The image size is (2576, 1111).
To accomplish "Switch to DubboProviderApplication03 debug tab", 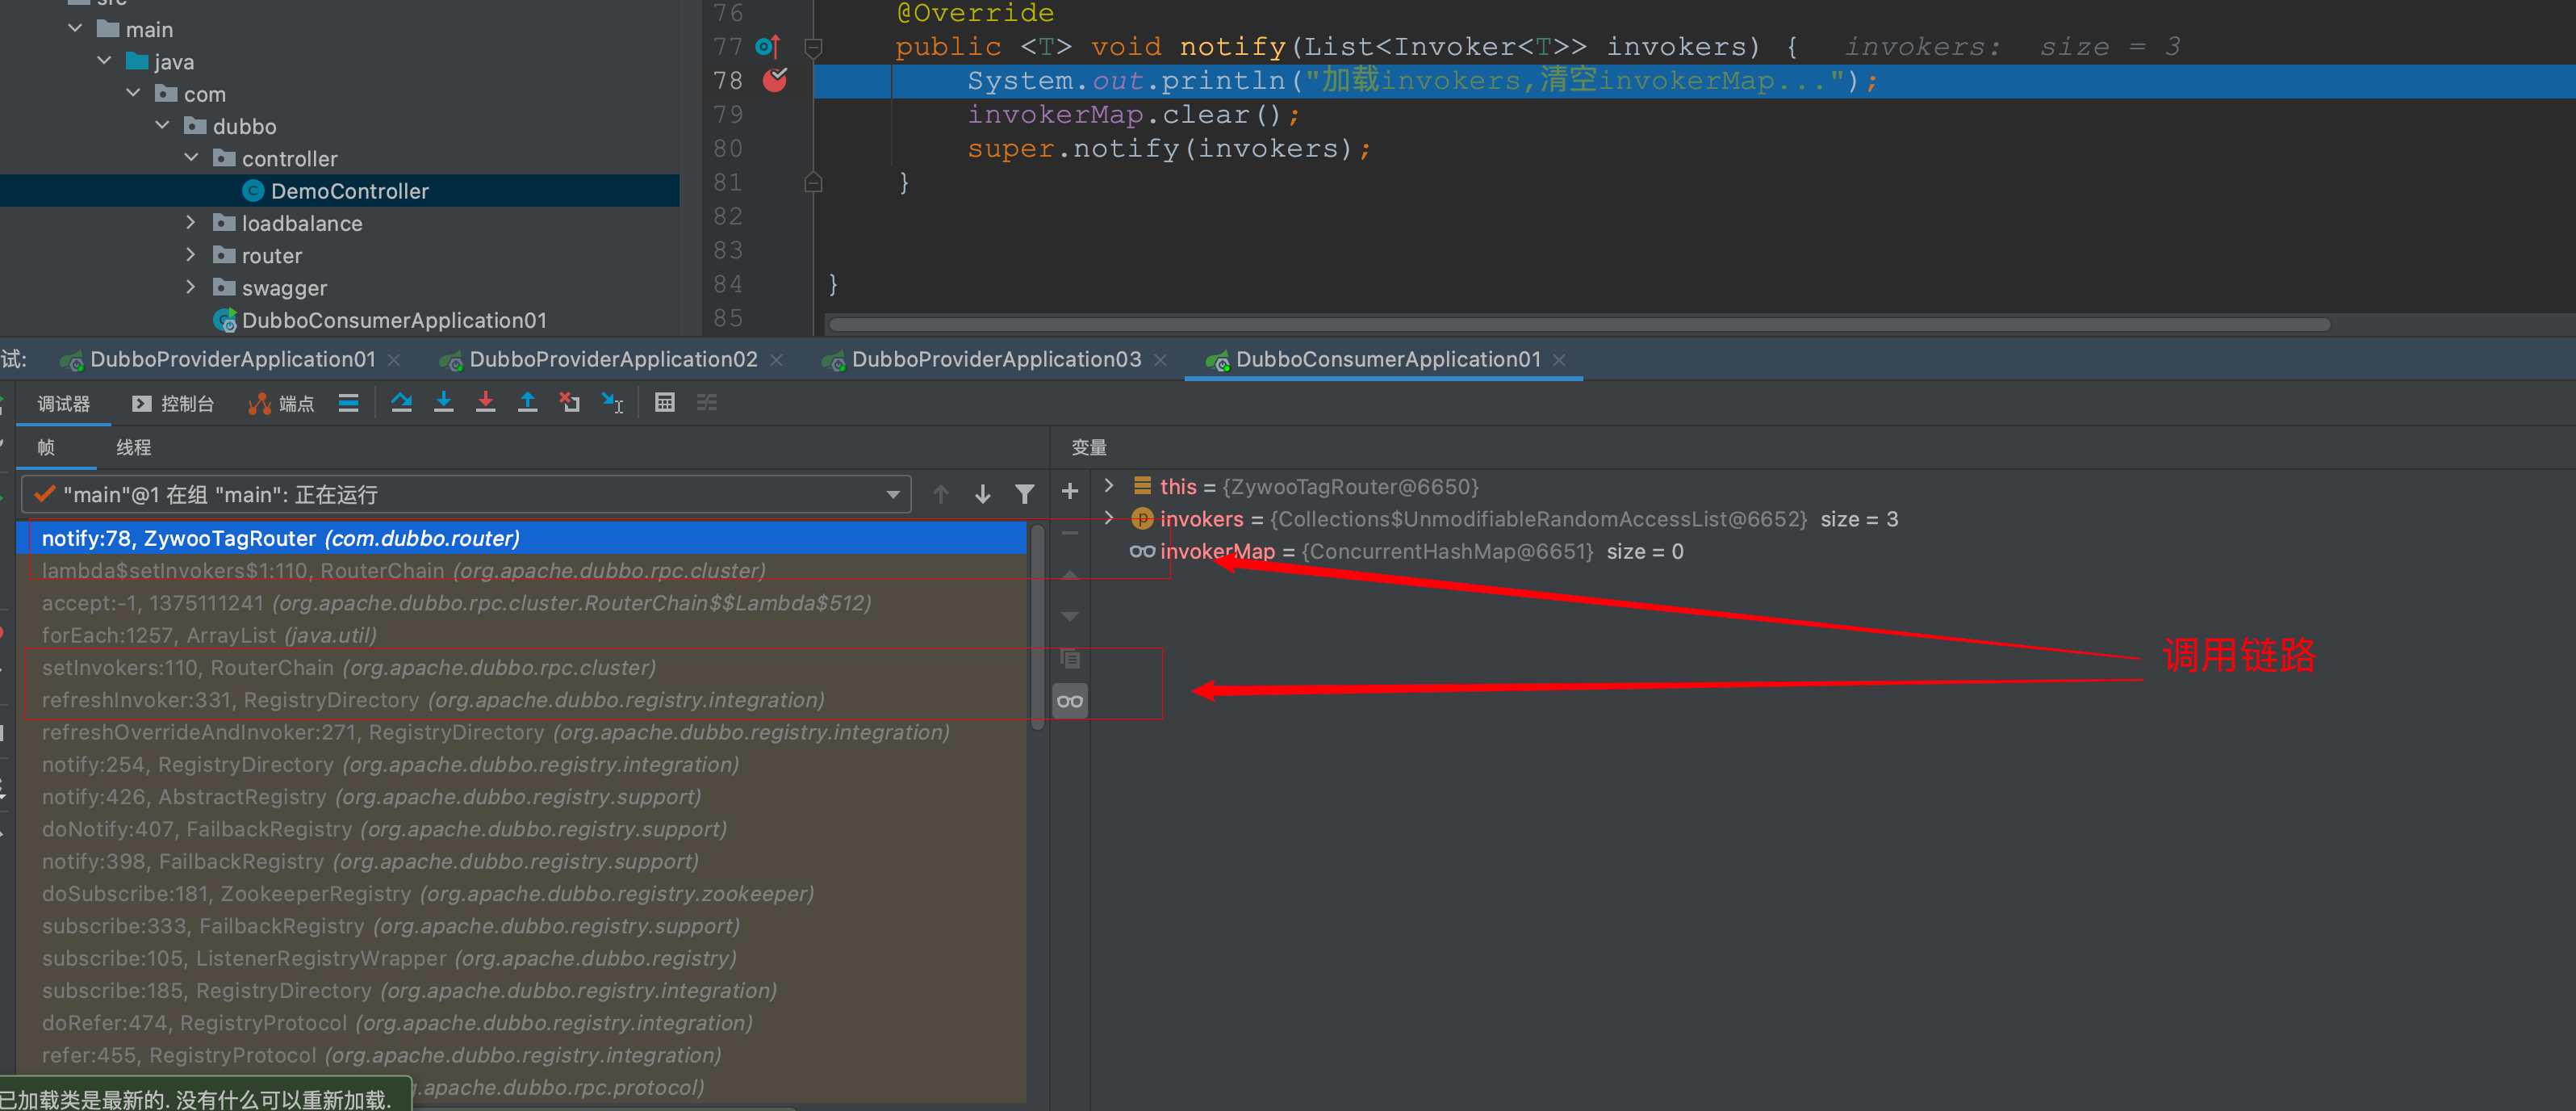I will click(996, 359).
